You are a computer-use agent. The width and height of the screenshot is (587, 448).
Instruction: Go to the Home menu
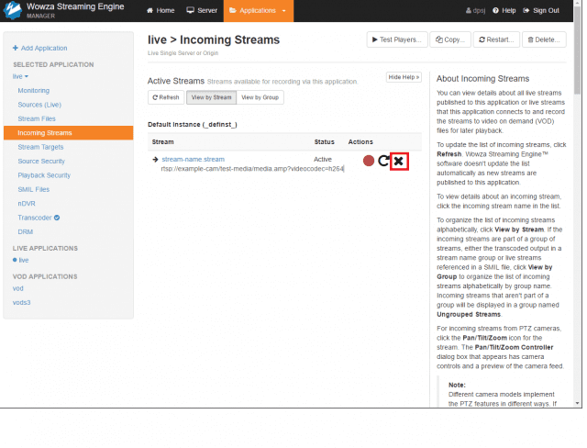tap(161, 10)
